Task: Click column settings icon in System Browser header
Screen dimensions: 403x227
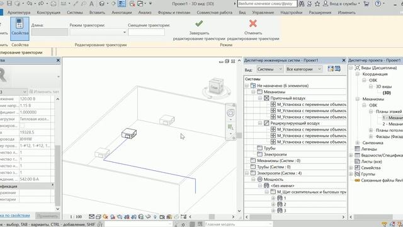Action: tap(338, 69)
